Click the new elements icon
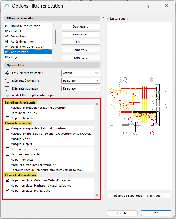Viewport: 176px width, 219px height. (7, 88)
